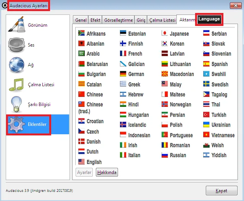Pick Lithuanian from the languages
This screenshot has height=201, width=244.
click(x=176, y=64)
